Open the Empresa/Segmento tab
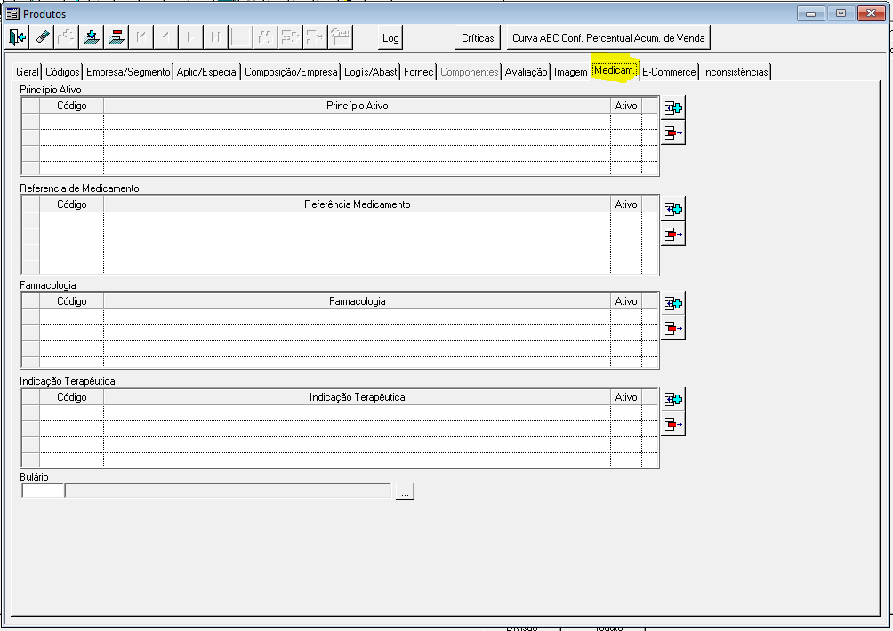The image size is (893, 631). pyautogui.click(x=128, y=72)
